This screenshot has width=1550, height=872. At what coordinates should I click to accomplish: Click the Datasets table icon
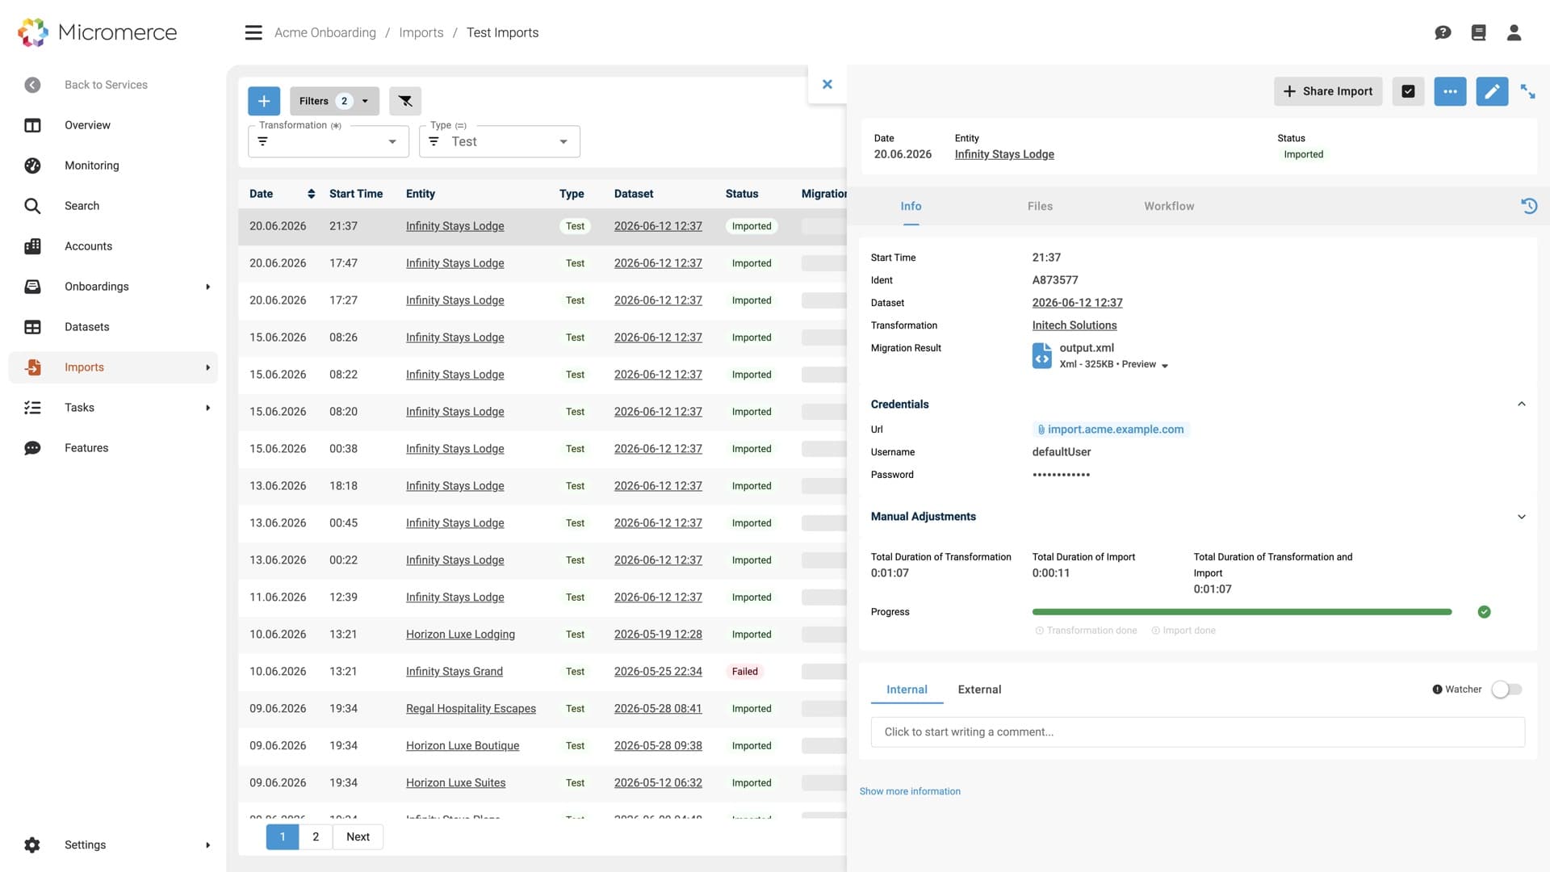pos(32,327)
